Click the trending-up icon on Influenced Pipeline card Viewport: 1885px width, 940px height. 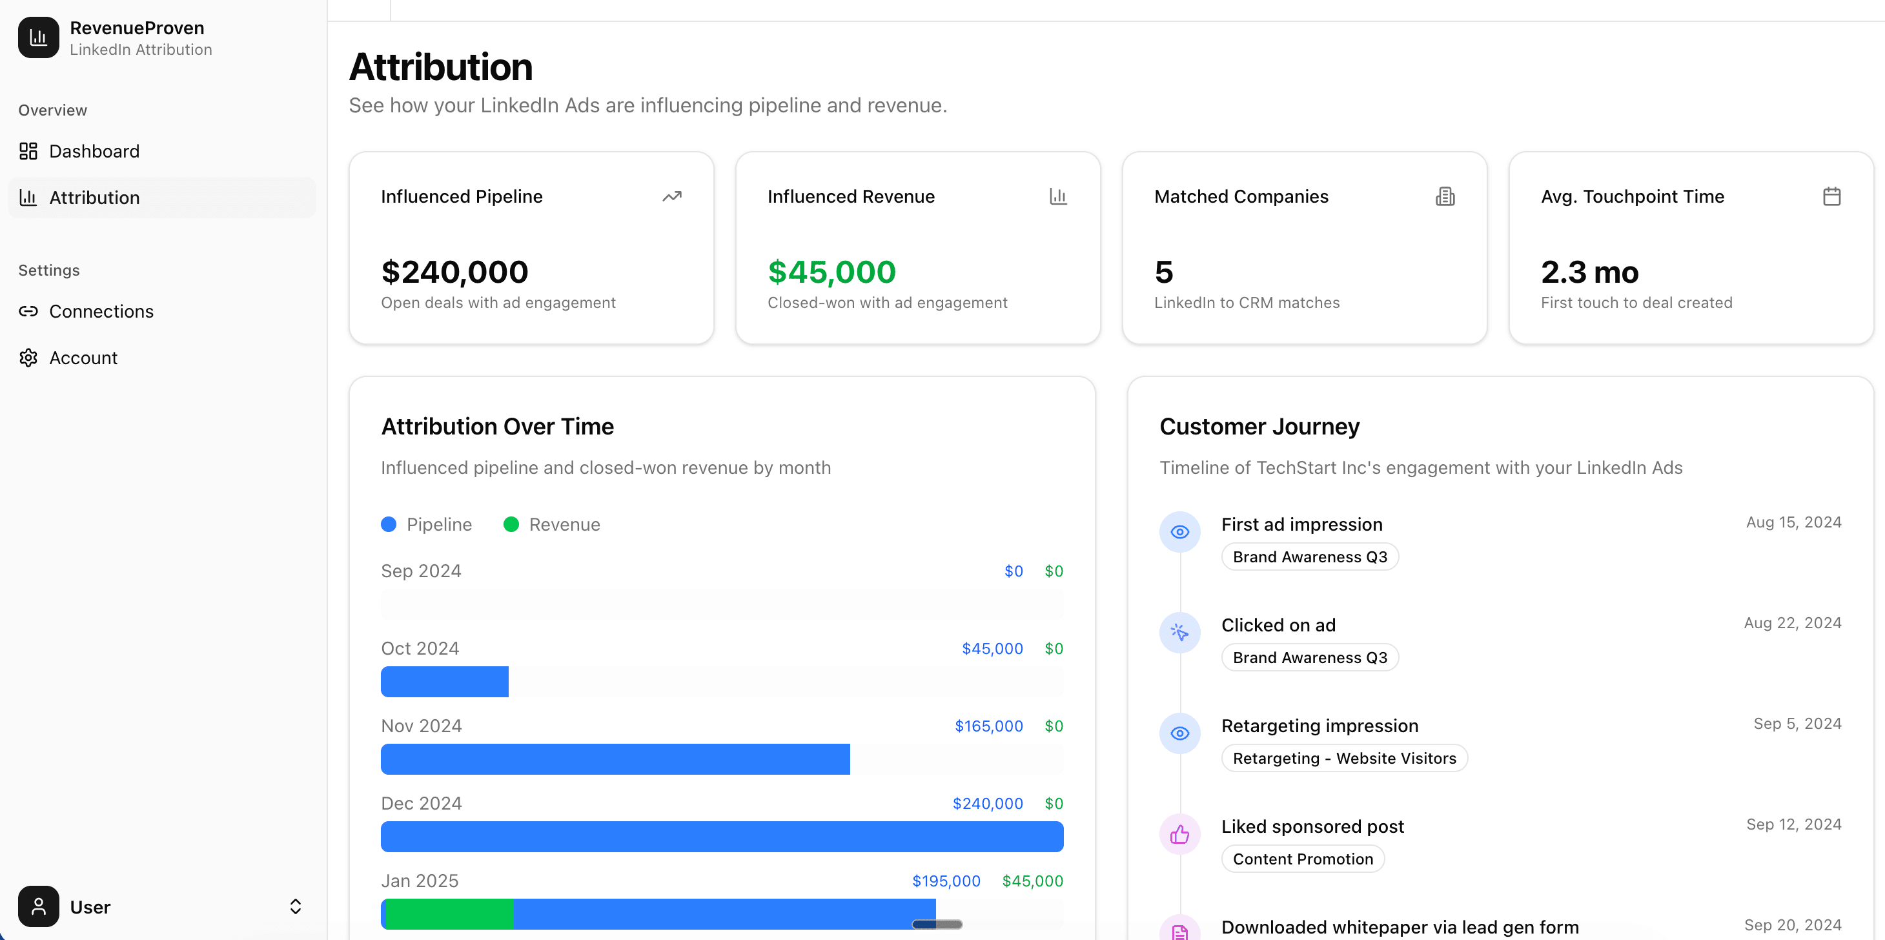coord(673,196)
